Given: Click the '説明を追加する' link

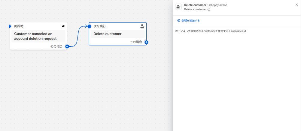Looking at the screenshot, I should coord(191,21).
